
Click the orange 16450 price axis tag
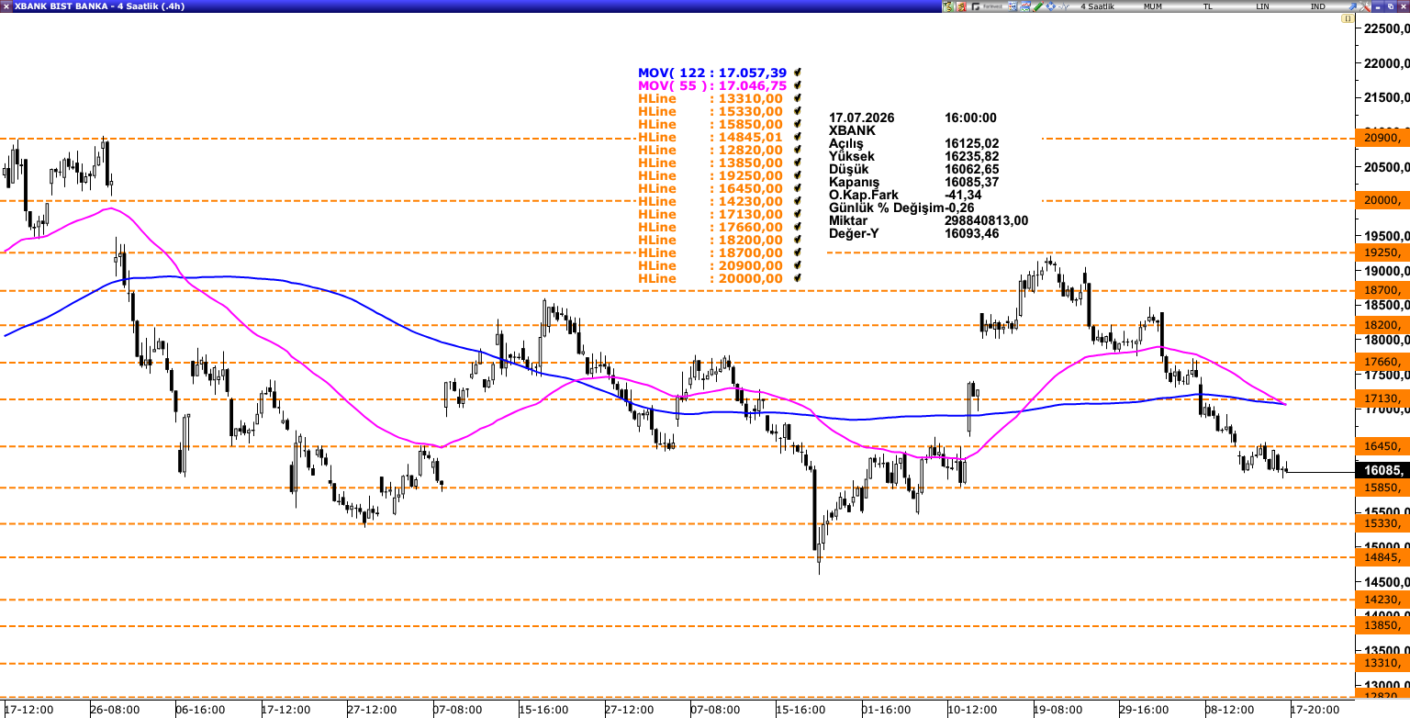(x=1382, y=446)
